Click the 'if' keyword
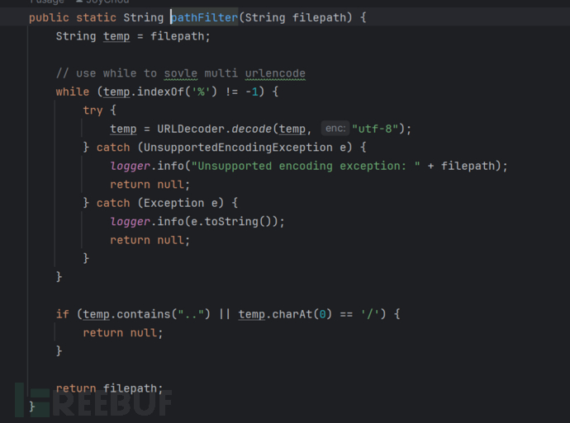This screenshot has width=570, height=423. coord(62,314)
